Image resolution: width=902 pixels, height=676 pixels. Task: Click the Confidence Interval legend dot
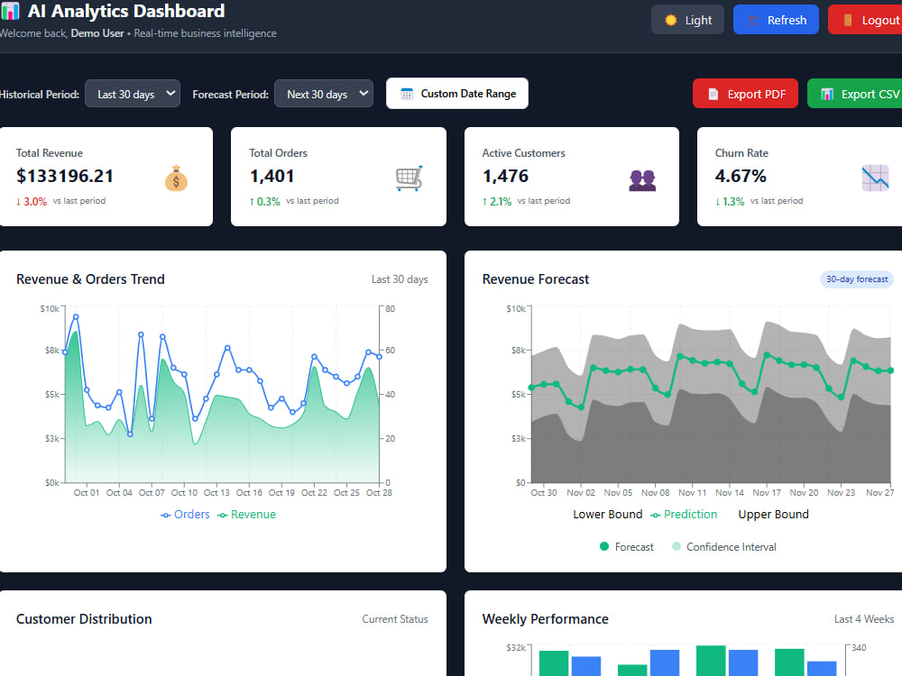(676, 546)
